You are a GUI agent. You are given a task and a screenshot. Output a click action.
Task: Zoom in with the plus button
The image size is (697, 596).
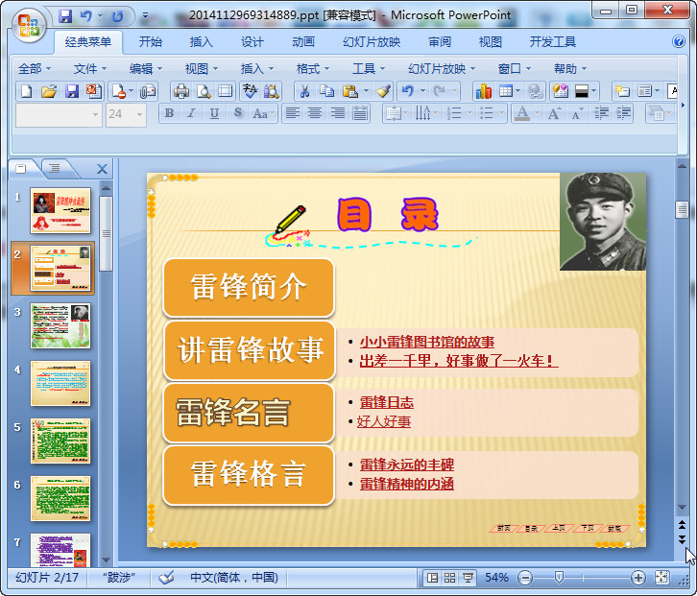pos(637,578)
